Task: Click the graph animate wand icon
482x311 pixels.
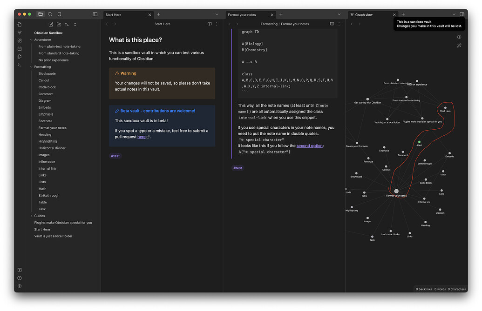Action: [x=459, y=46]
